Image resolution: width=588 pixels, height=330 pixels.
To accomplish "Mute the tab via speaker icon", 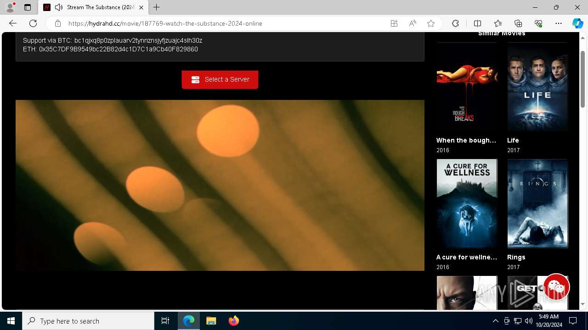I will coord(59,7).
